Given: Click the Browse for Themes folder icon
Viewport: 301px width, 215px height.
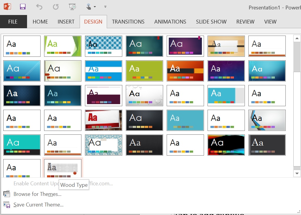Looking at the screenshot, I should click(x=7, y=194).
